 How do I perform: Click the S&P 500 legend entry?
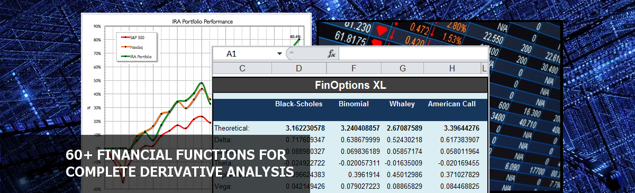click(132, 38)
